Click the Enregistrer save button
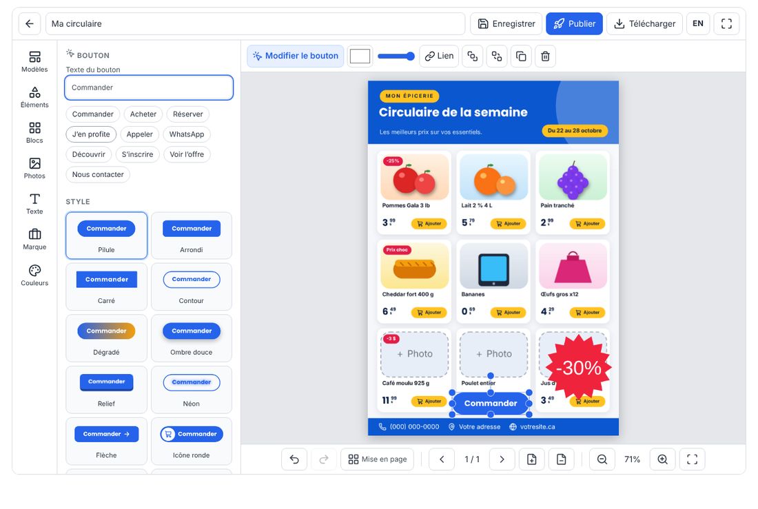Image resolution: width=758 pixels, height=509 pixels. click(x=506, y=23)
